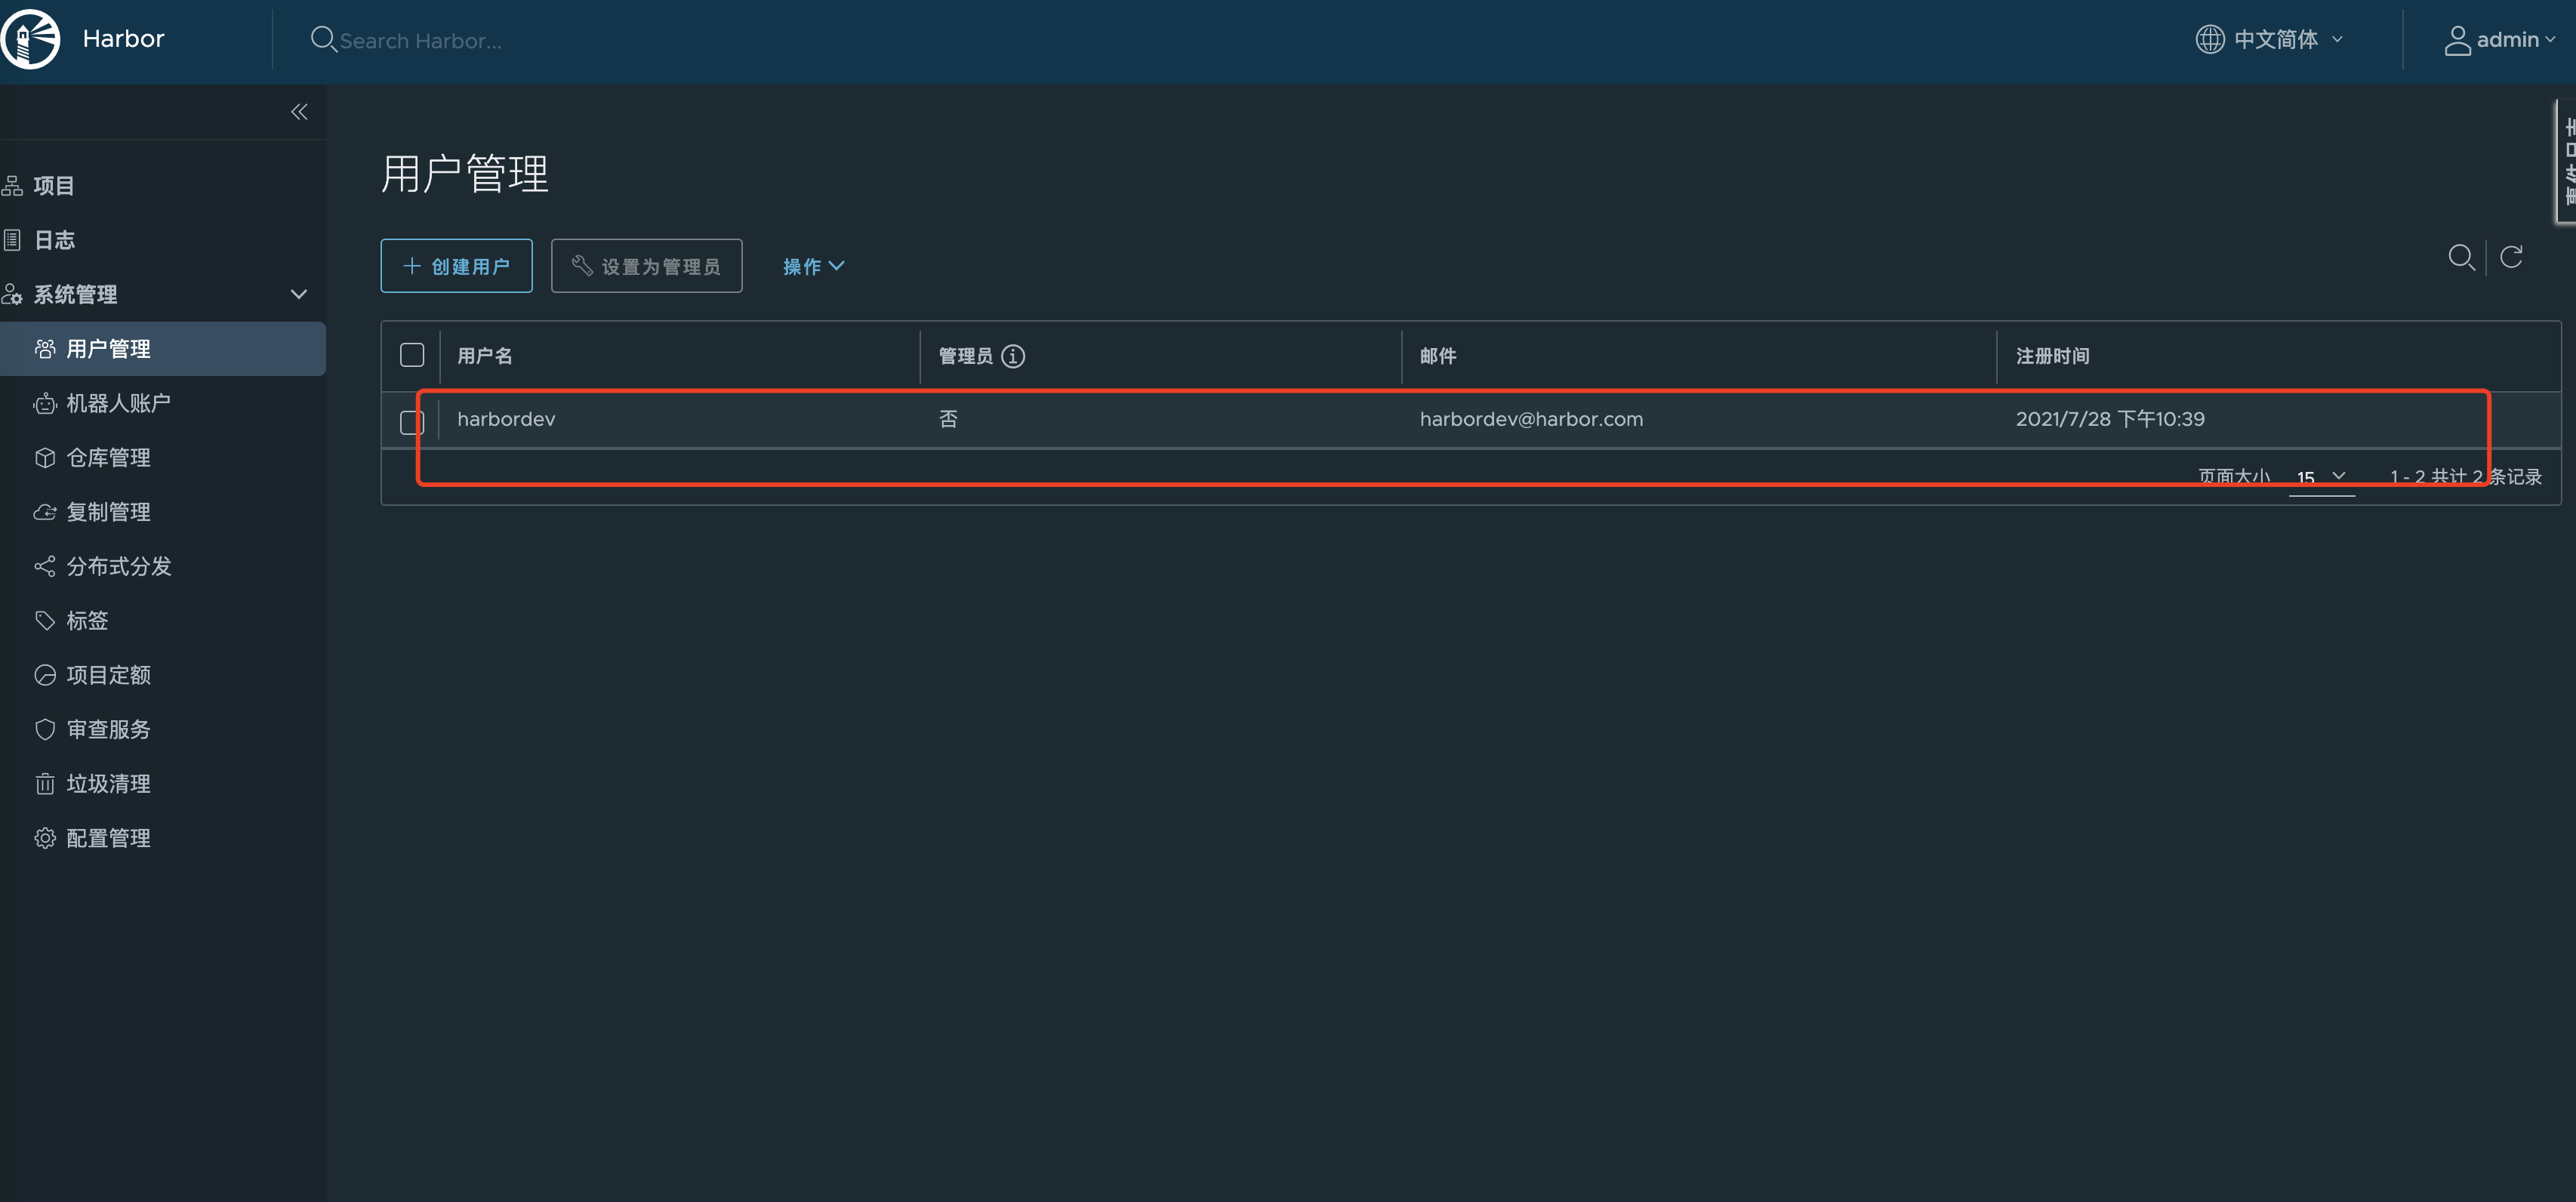The width and height of the screenshot is (2576, 1202).
Task: Click the 复制管理 cloud icon
Action: 45,512
